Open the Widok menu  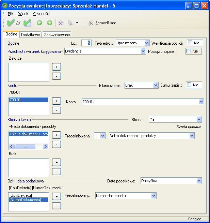[x=23, y=14]
